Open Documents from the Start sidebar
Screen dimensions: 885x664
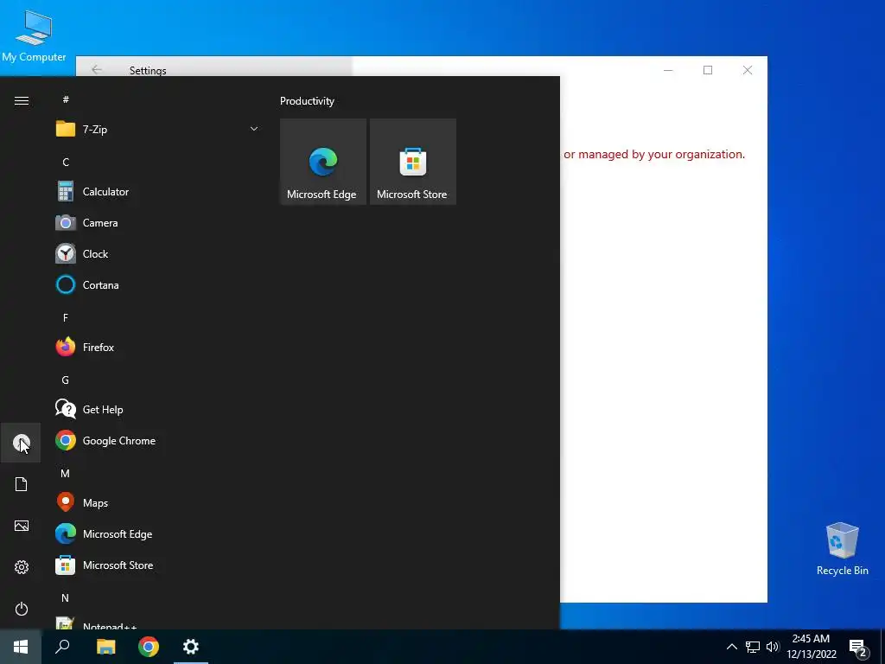21,484
